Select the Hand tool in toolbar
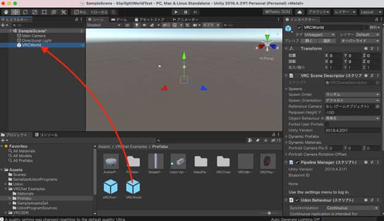The width and height of the screenshot is (384, 221). coord(6,12)
